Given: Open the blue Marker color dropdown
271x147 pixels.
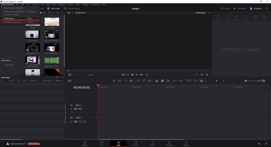Looking at the screenshot, I should click(x=183, y=81).
